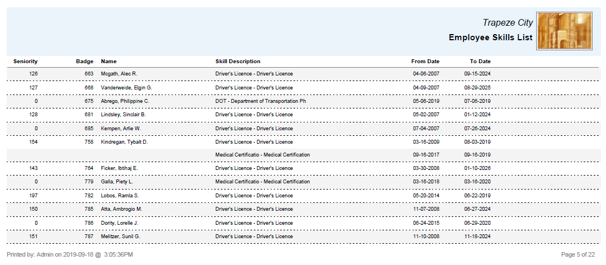Click badge number 681
606x265 pixels.
tap(89, 115)
